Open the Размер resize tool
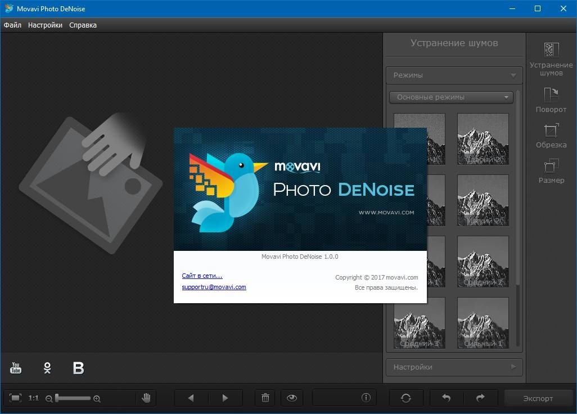 tap(551, 171)
